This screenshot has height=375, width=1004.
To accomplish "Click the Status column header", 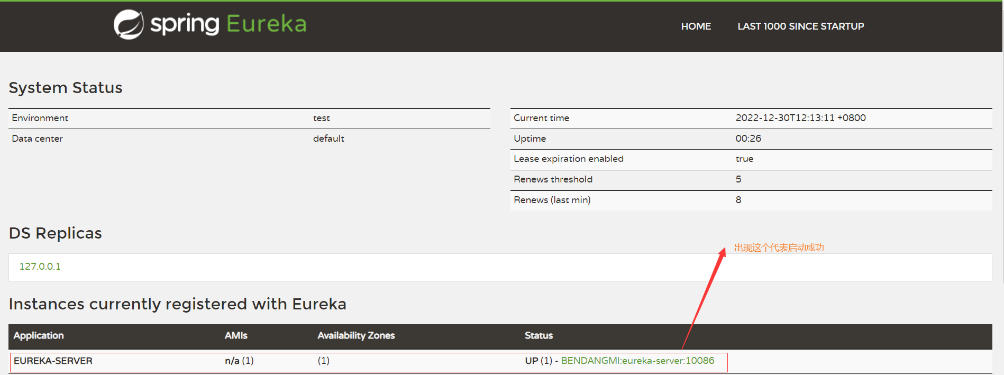I will (x=538, y=335).
